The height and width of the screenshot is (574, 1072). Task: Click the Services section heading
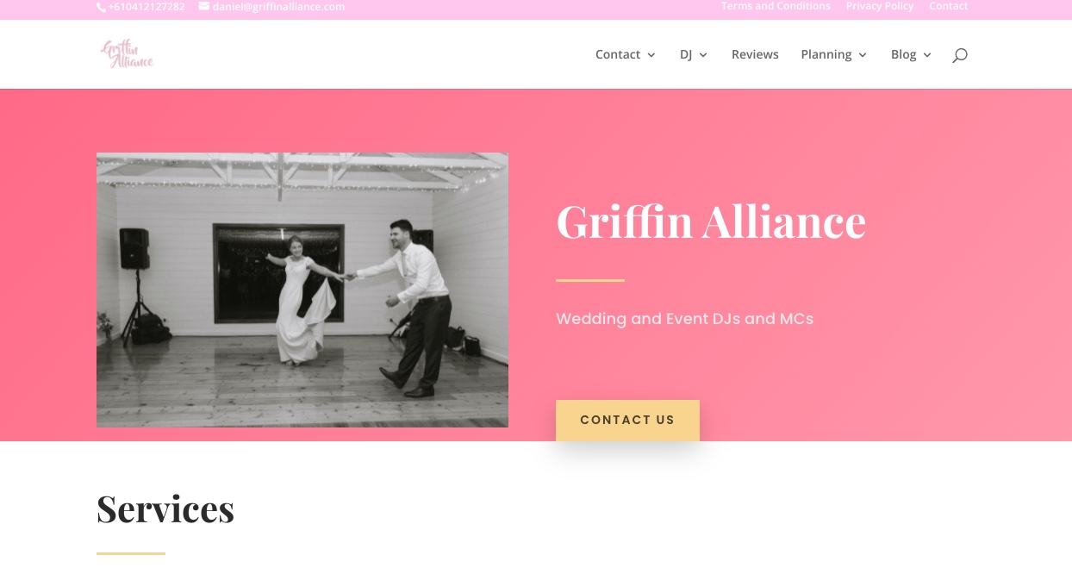coord(165,508)
